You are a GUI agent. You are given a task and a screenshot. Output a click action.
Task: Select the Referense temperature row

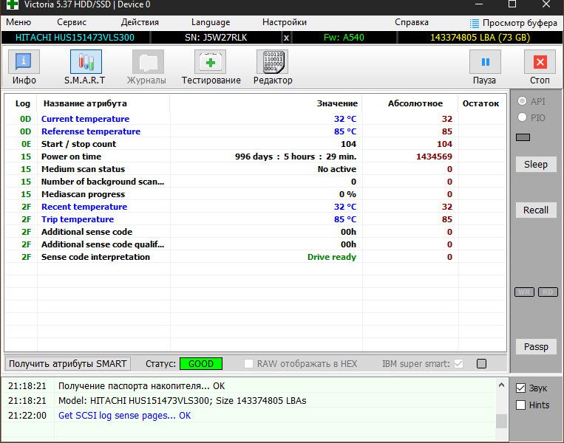coord(255,131)
